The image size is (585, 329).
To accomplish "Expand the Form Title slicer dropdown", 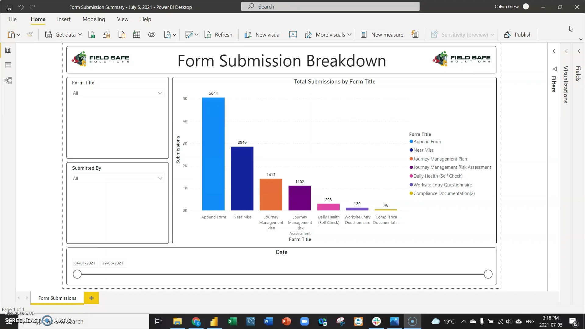I will [160, 93].
